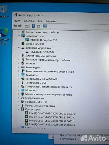
Task: Click the mouse icon for Мыши
Action: (22, 94)
